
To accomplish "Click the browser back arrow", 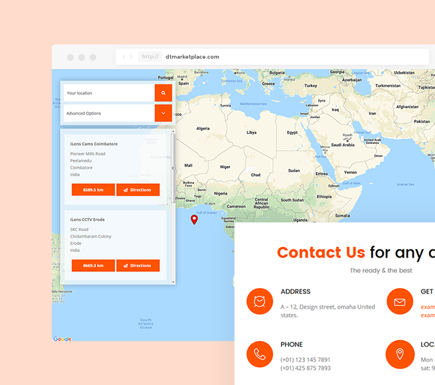I will (124, 57).
